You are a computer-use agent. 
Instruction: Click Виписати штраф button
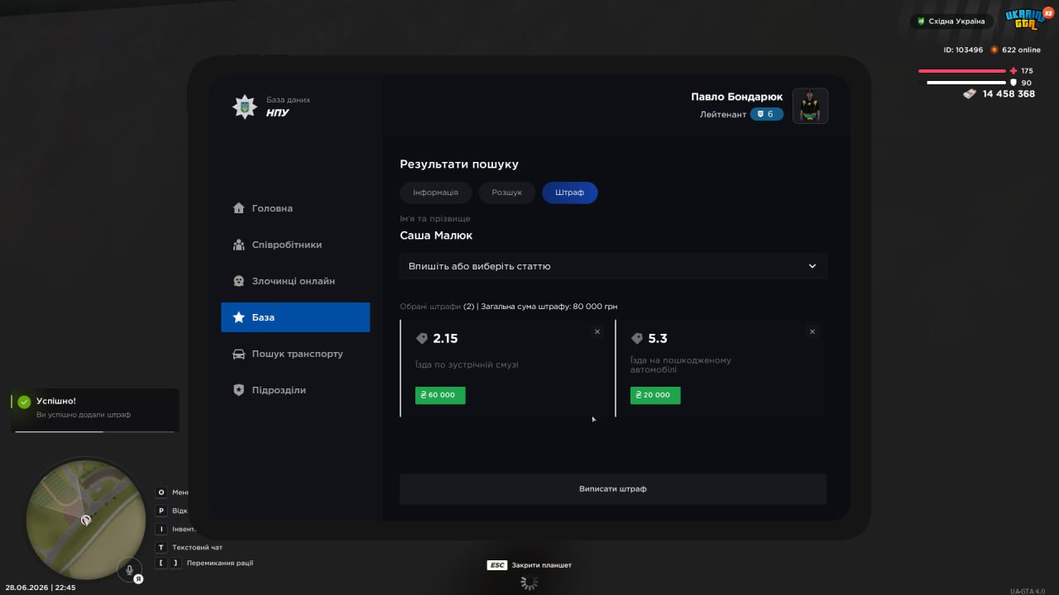click(613, 489)
